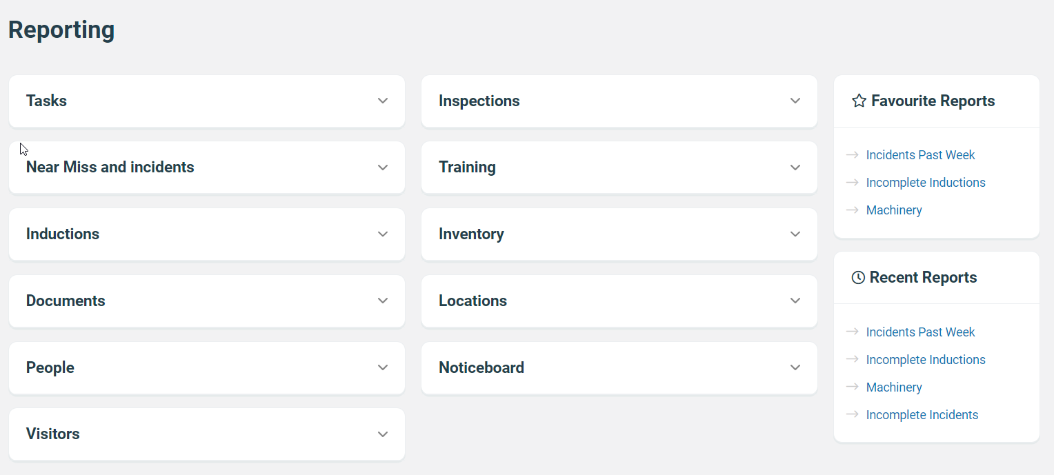1054x475 pixels.
Task: Expand the Noticeboard section chevron
Action: [795, 367]
